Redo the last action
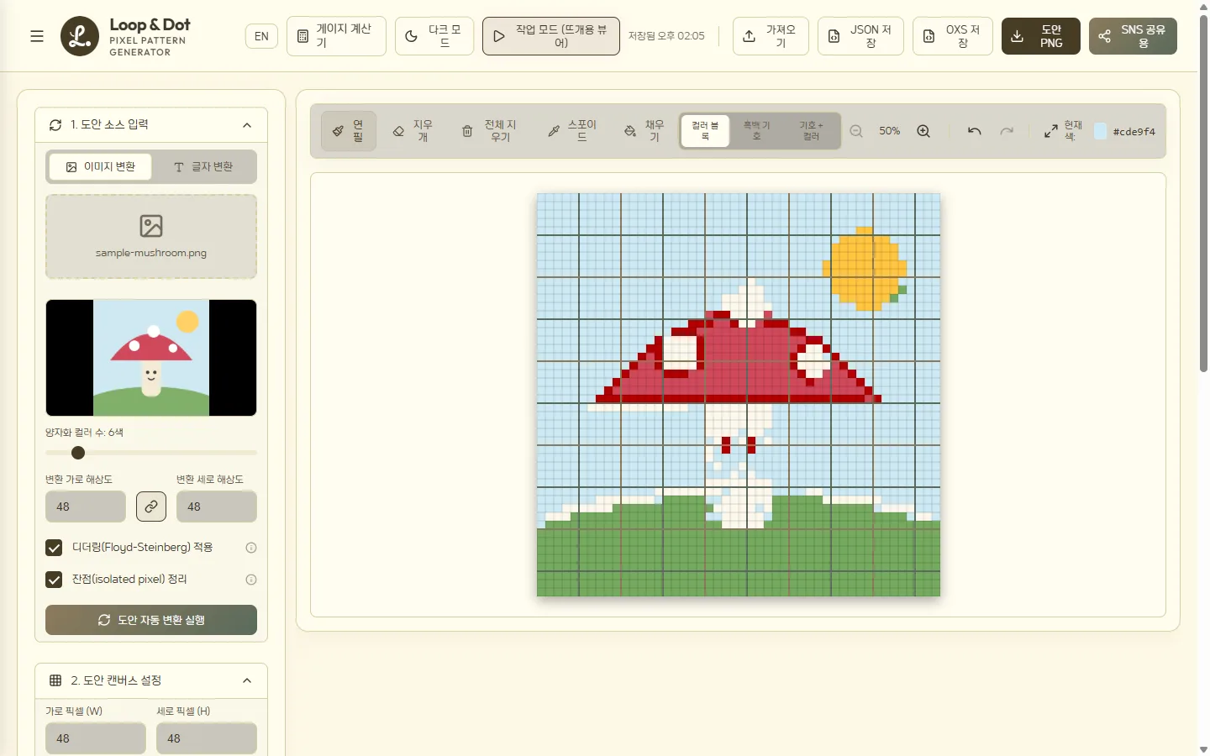The width and height of the screenshot is (1210, 756). coord(1007,131)
